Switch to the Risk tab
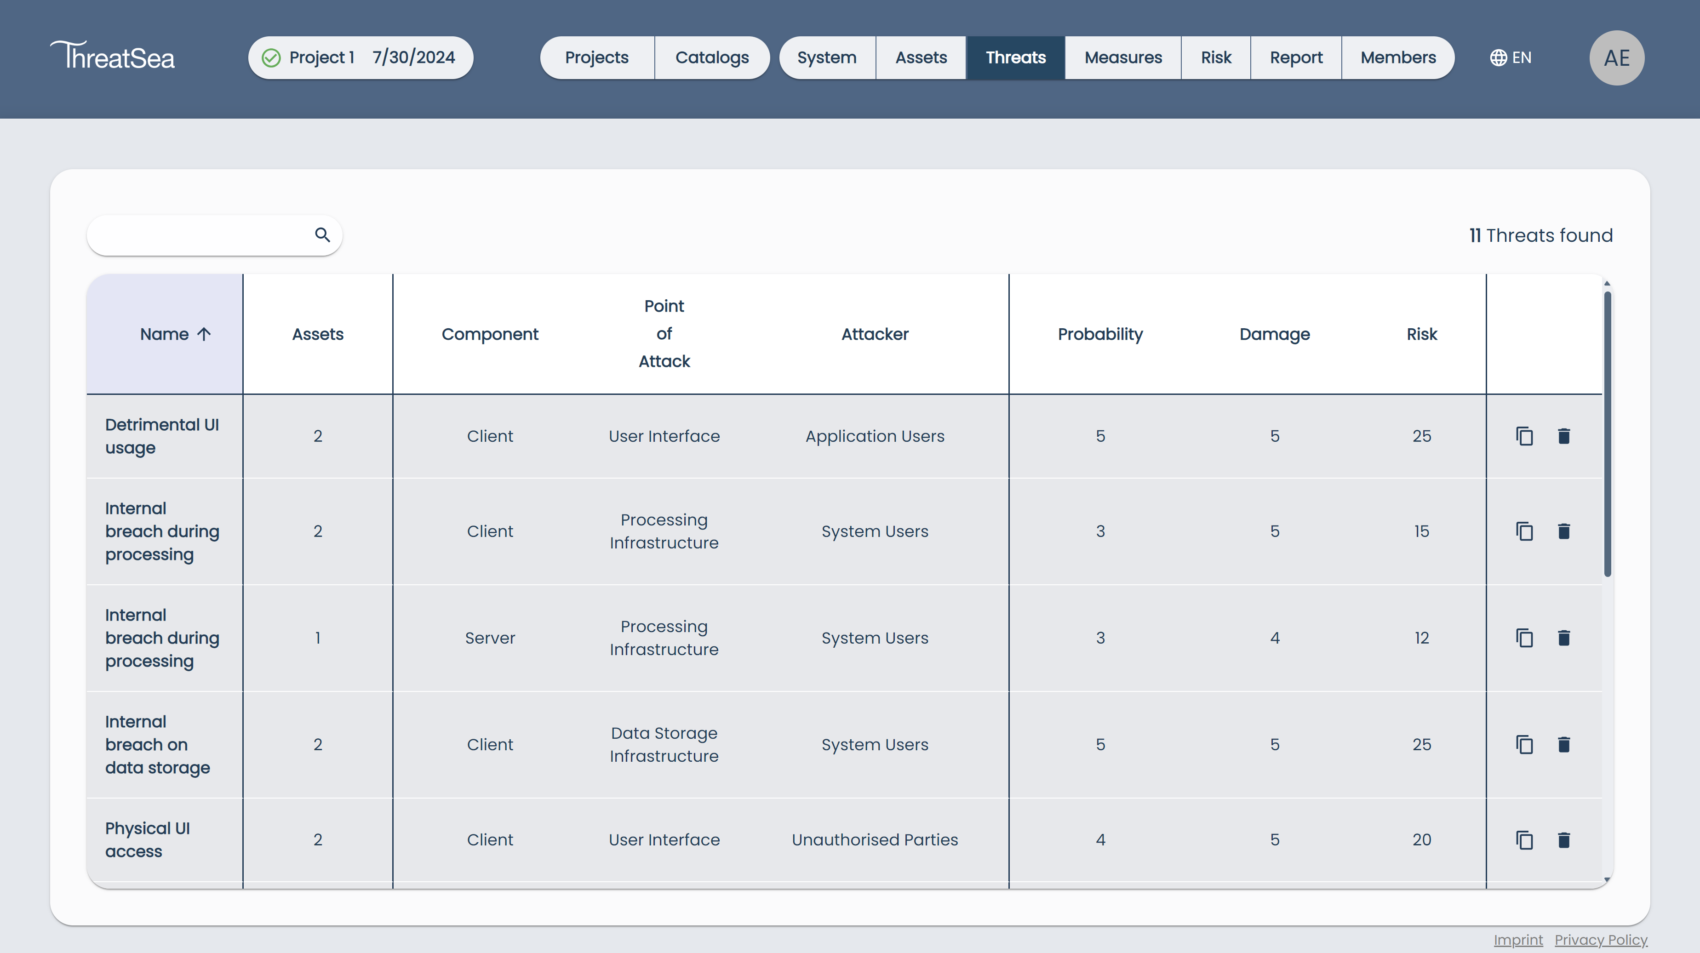 (1216, 57)
